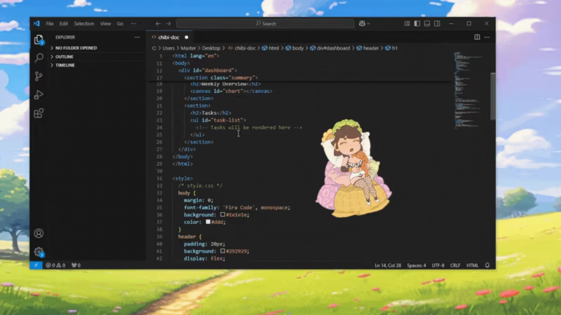Open color picker for #292929 swatch
Viewport: 561px width, 315px height.
click(x=222, y=251)
